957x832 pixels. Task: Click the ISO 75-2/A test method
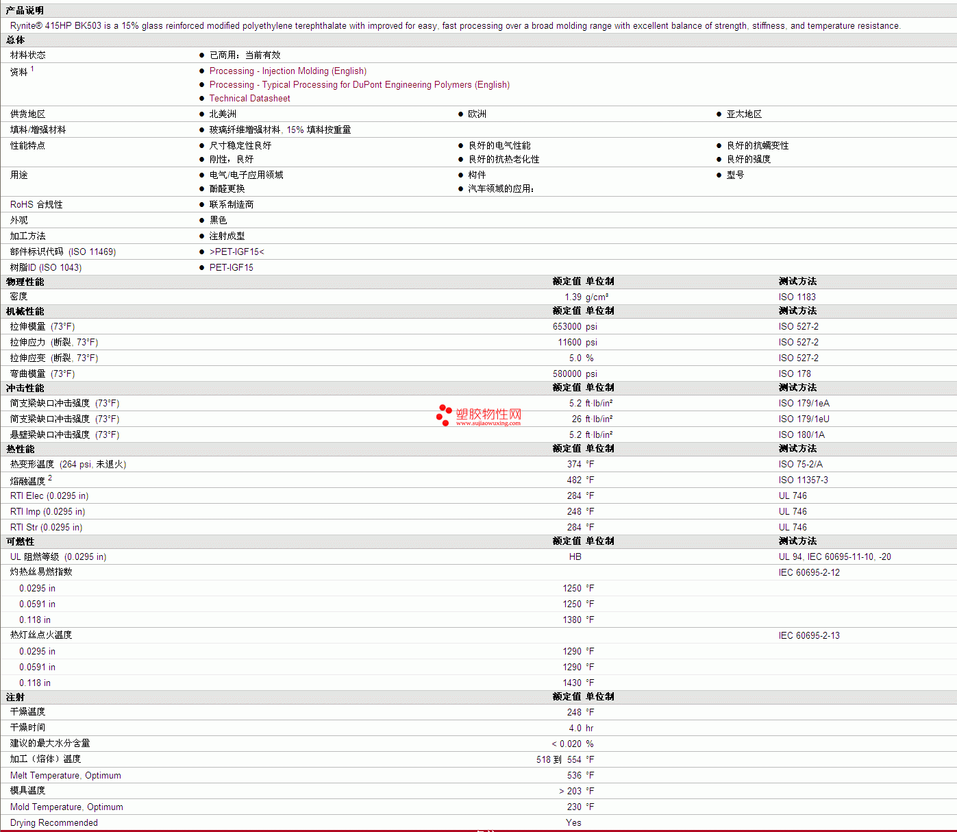pos(800,465)
